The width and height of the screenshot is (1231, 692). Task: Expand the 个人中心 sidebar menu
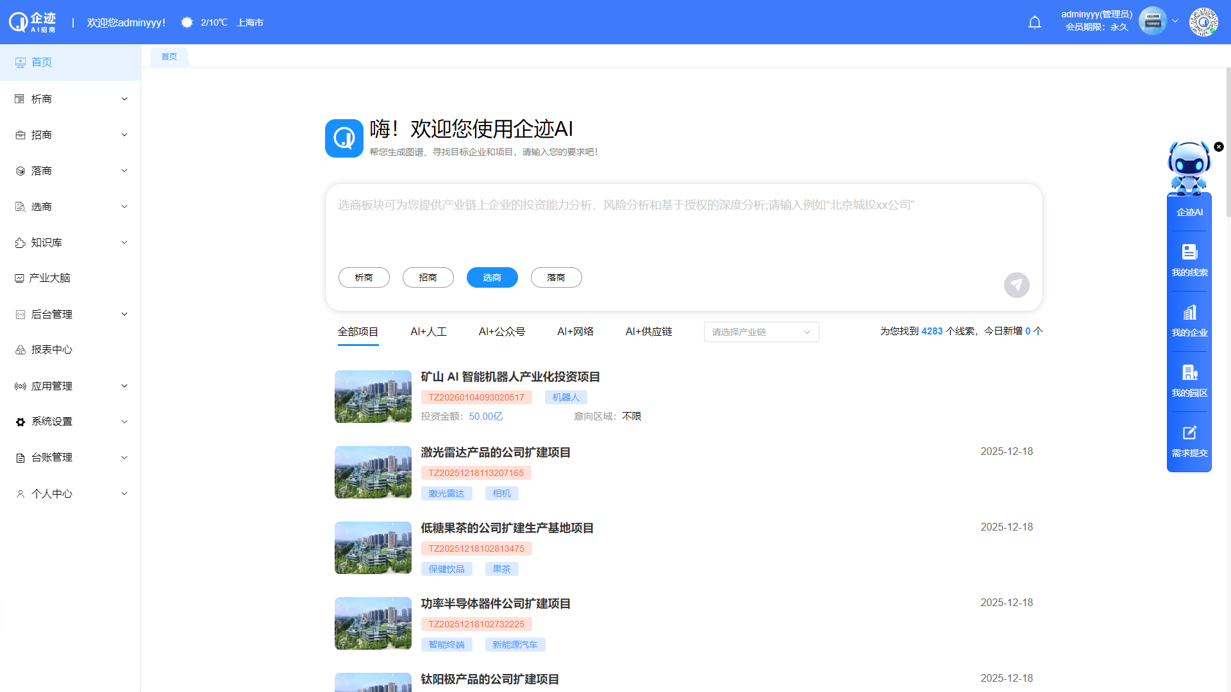click(51, 493)
